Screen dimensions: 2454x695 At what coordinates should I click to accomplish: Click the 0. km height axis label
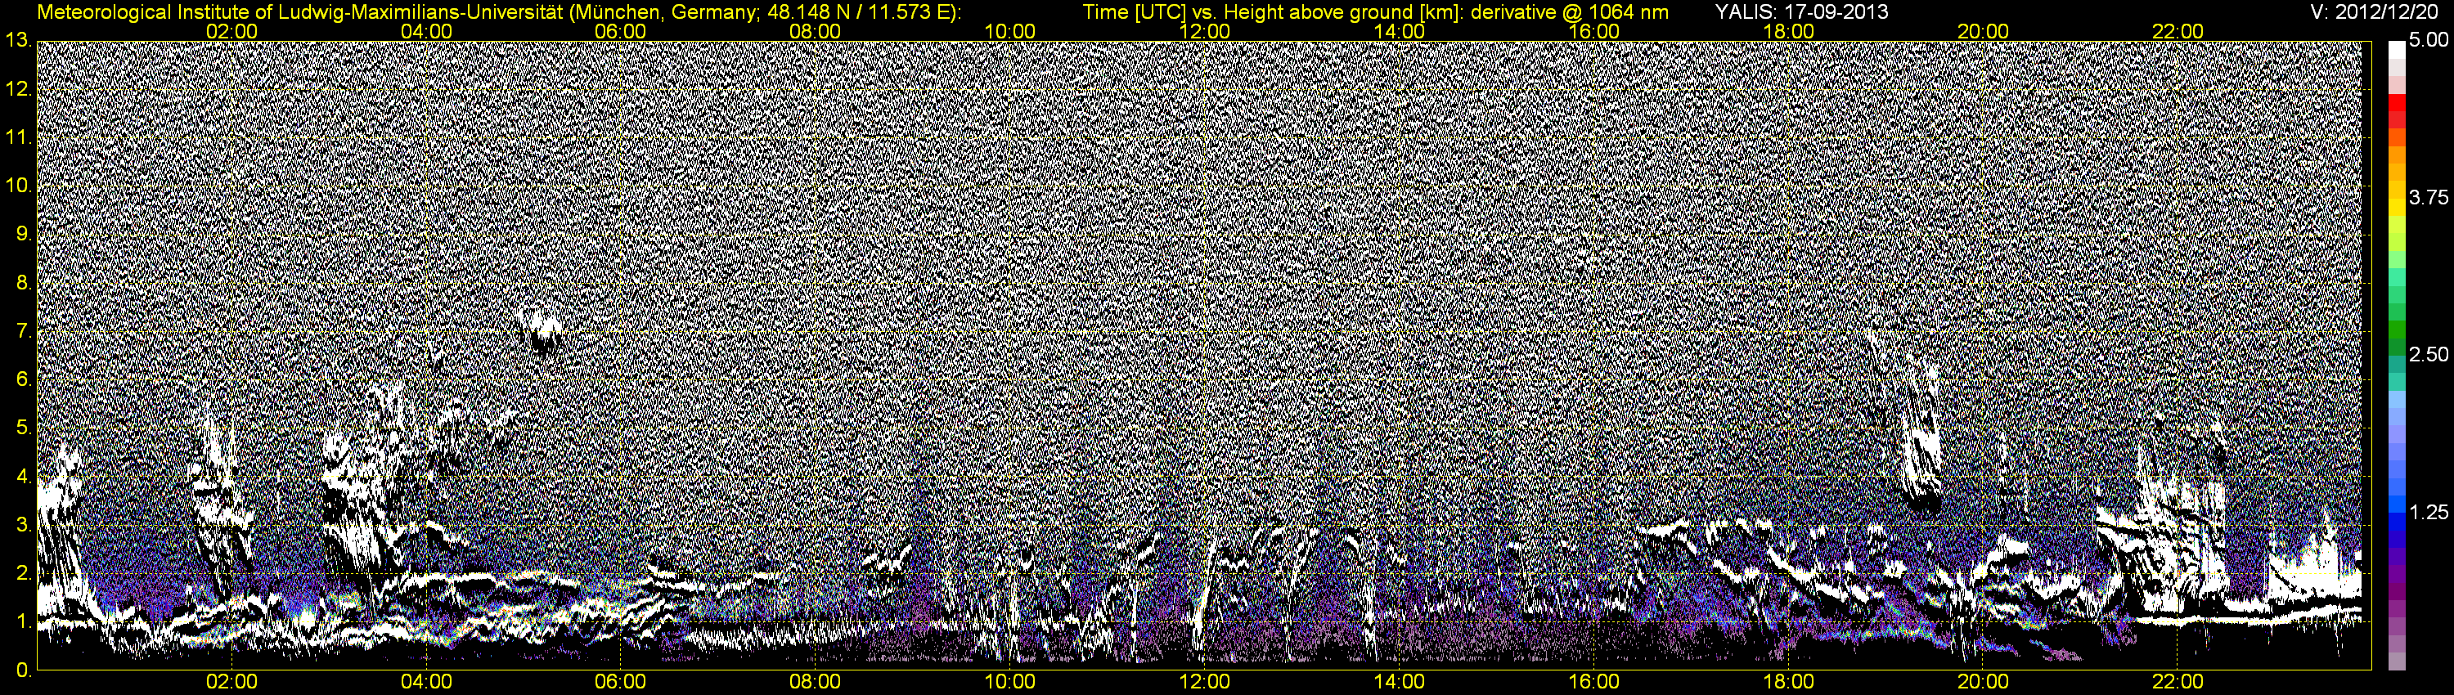coord(23,670)
